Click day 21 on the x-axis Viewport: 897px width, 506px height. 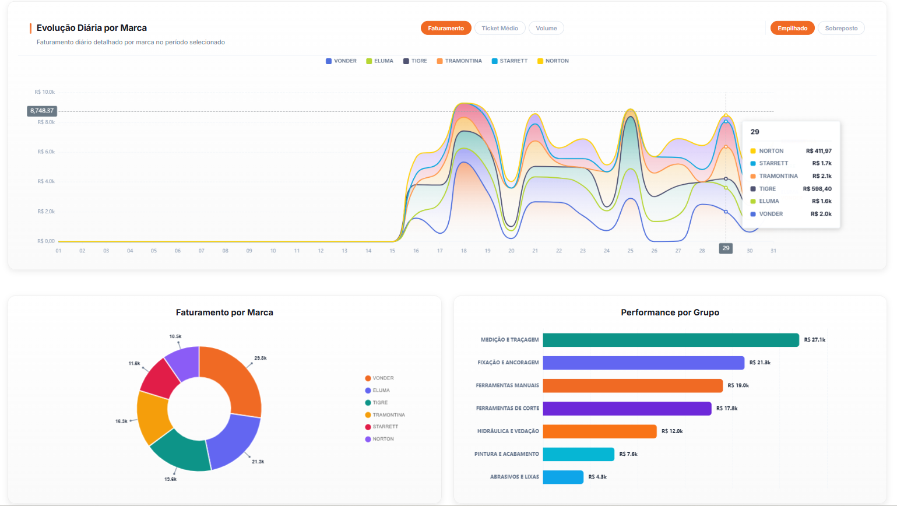click(535, 251)
